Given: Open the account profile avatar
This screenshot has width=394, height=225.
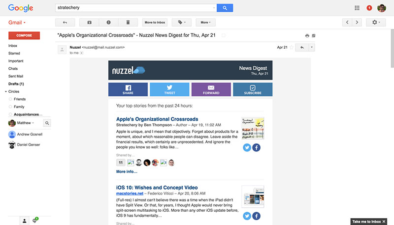Looking at the screenshot, I should click(x=381, y=8).
